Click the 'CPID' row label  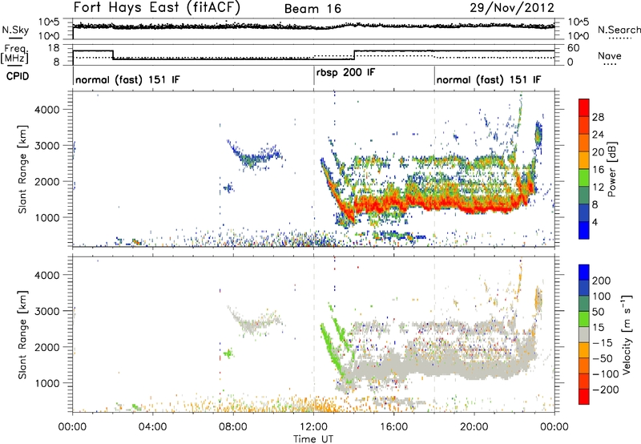[18, 76]
